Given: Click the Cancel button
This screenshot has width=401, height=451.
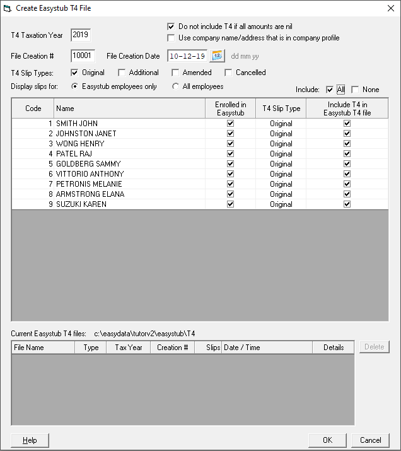Looking at the screenshot, I should [370, 440].
